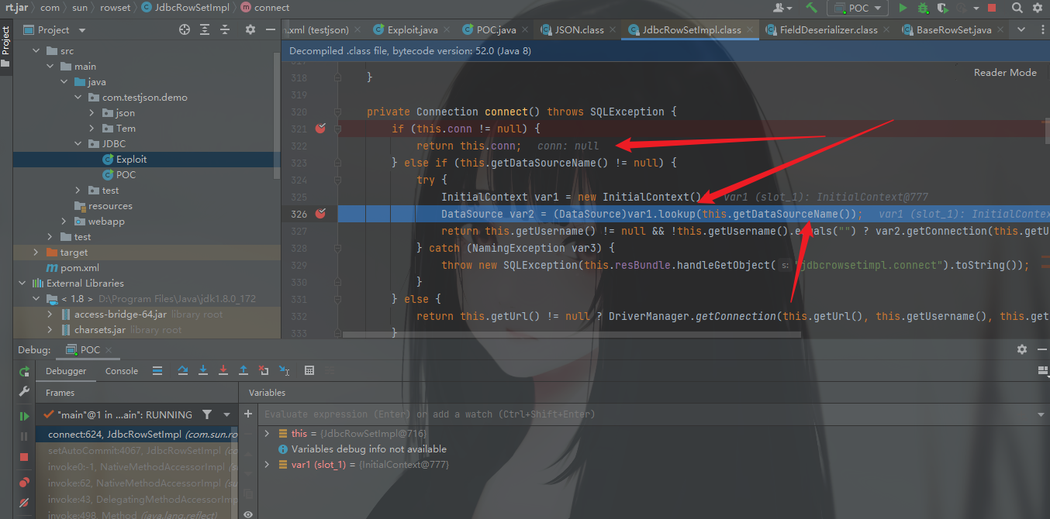The width and height of the screenshot is (1050, 519).
Task: Expand 'this' variable node
Action: tap(268, 434)
